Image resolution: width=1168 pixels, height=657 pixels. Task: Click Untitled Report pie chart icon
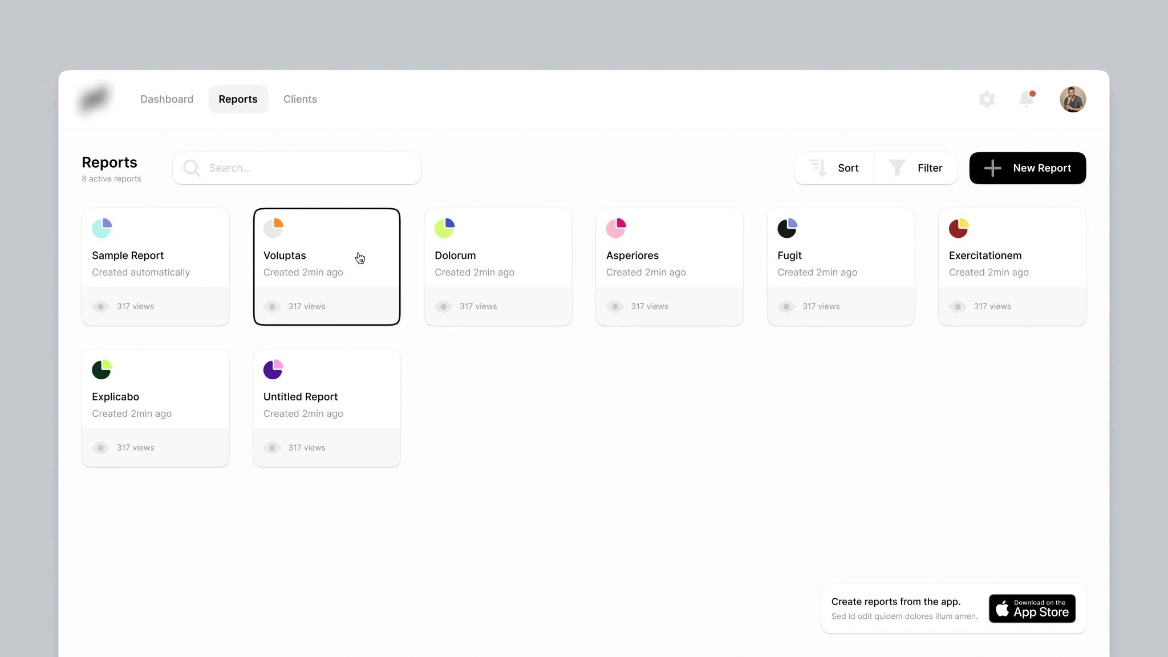pos(273,370)
